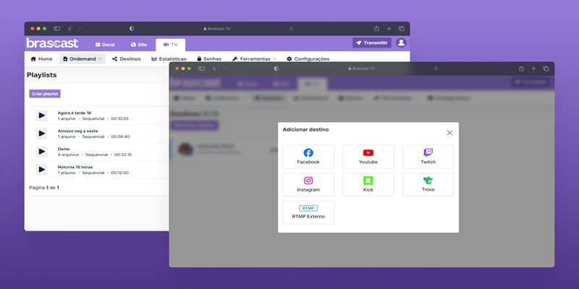This screenshot has width=579, height=289.
Task: Click the Playlists heading
Action: [42, 75]
